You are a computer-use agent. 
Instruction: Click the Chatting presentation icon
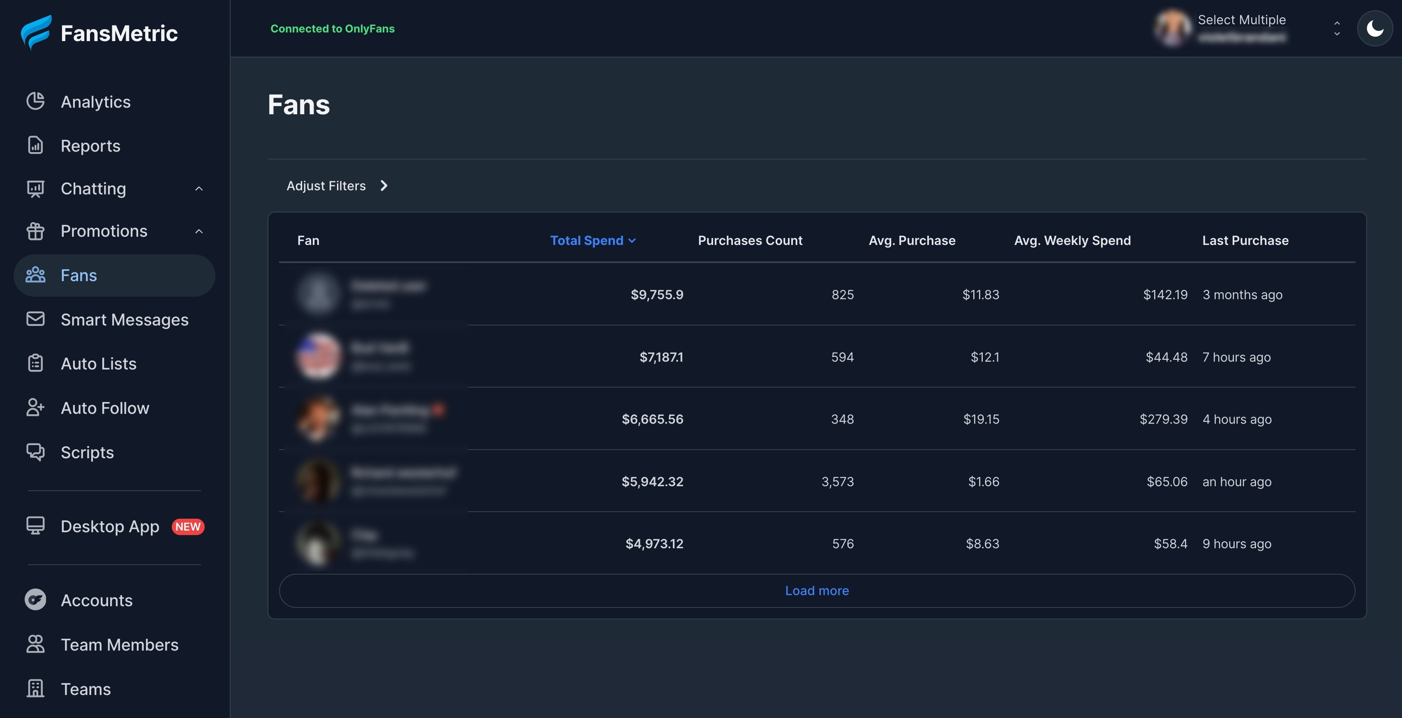35,188
